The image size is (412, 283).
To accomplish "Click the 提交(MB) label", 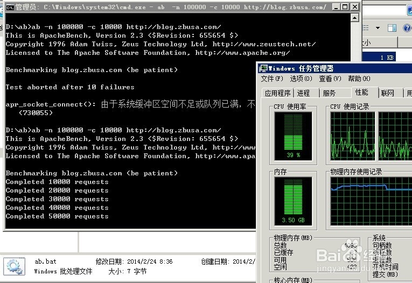I will coord(385,274).
